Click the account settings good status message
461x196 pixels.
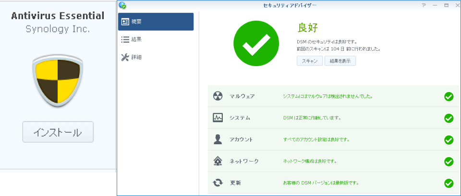click(316, 139)
